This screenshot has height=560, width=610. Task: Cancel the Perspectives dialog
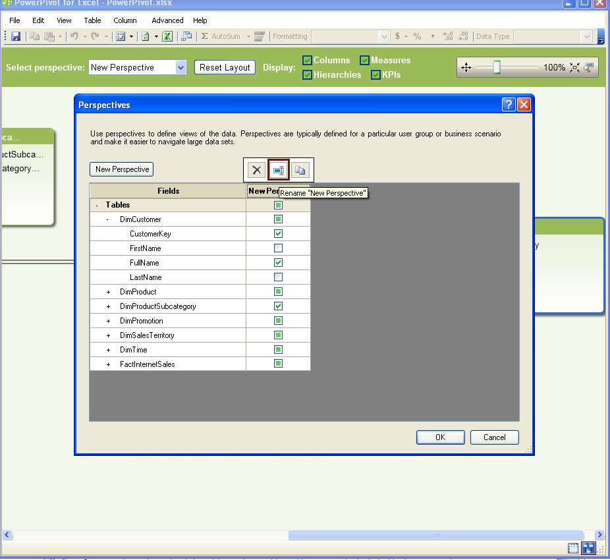point(495,437)
